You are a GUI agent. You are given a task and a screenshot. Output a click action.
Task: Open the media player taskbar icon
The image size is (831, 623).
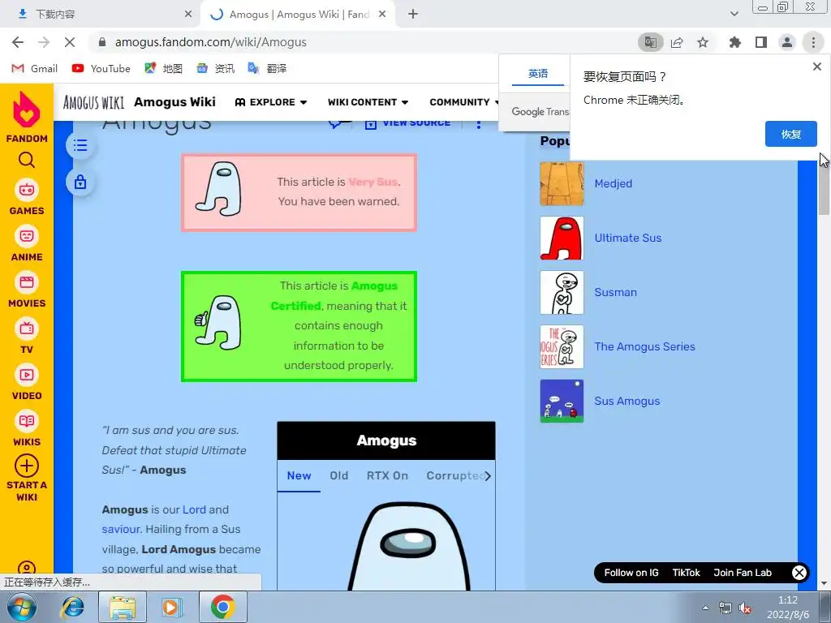click(171, 607)
